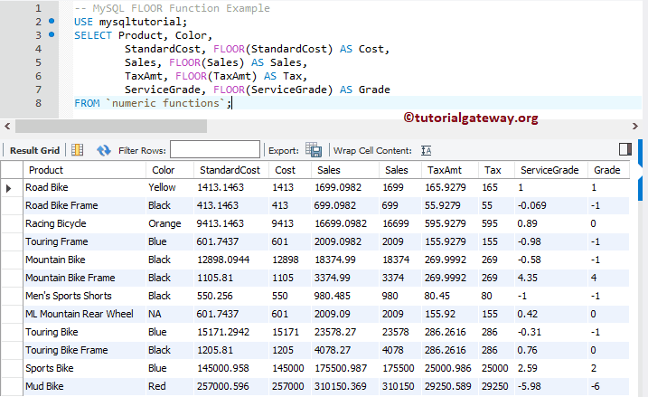Click the ServiceGrade column header
The width and height of the screenshot is (648, 397).
tap(549, 170)
